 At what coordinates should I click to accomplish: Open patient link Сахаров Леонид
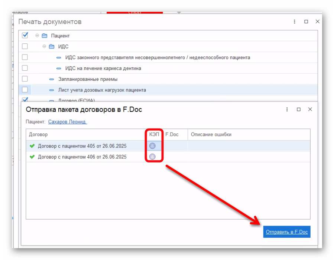click(x=67, y=122)
